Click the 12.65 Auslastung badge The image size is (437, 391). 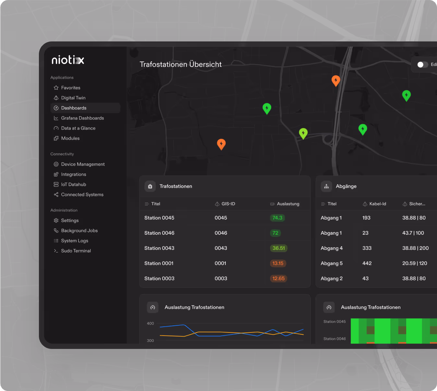278,279
